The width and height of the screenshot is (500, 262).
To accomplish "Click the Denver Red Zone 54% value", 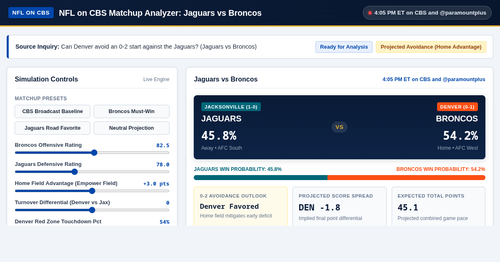I will point(165,222).
